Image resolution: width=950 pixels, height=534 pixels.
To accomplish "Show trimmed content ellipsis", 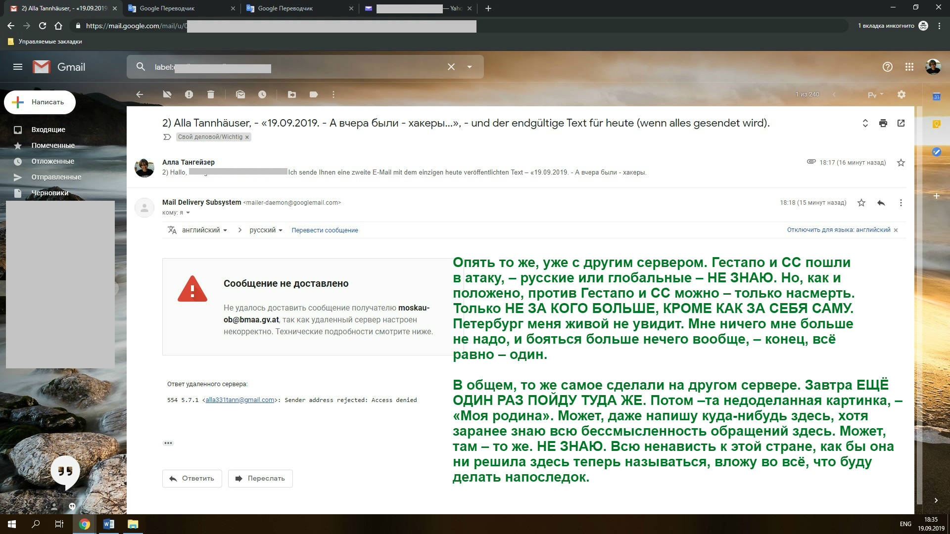I will coord(168,443).
